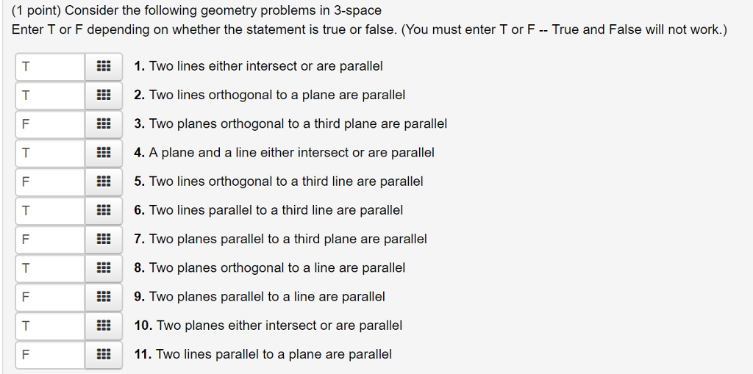Viewport: 753px width, 374px height.
Task: Click the answer field for statement 3
Action: click(x=50, y=124)
